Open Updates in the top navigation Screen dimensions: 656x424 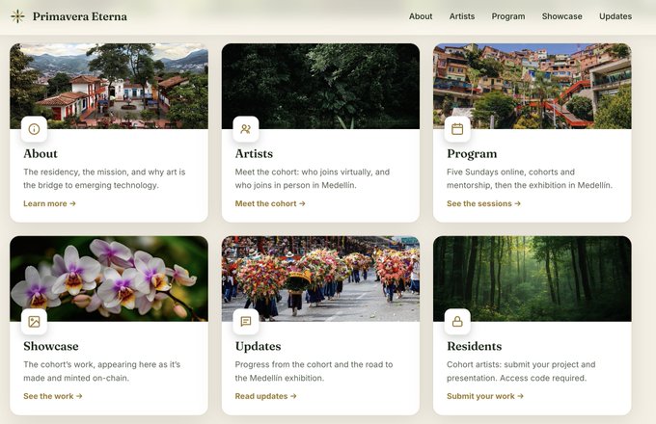click(615, 16)
